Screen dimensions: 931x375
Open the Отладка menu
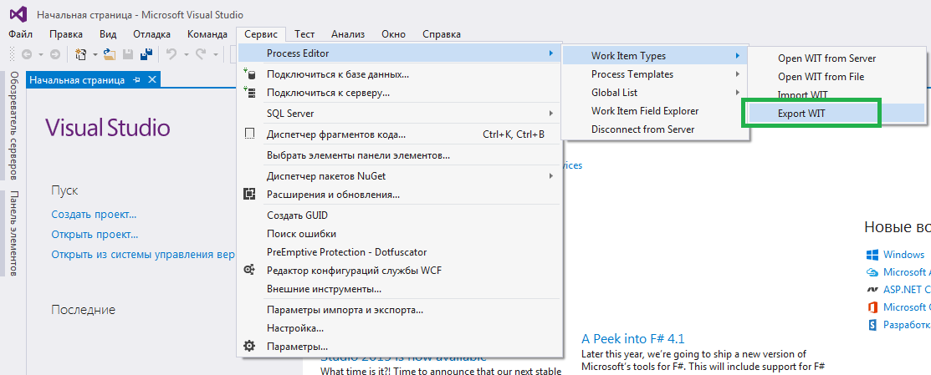tap(151, 34)
